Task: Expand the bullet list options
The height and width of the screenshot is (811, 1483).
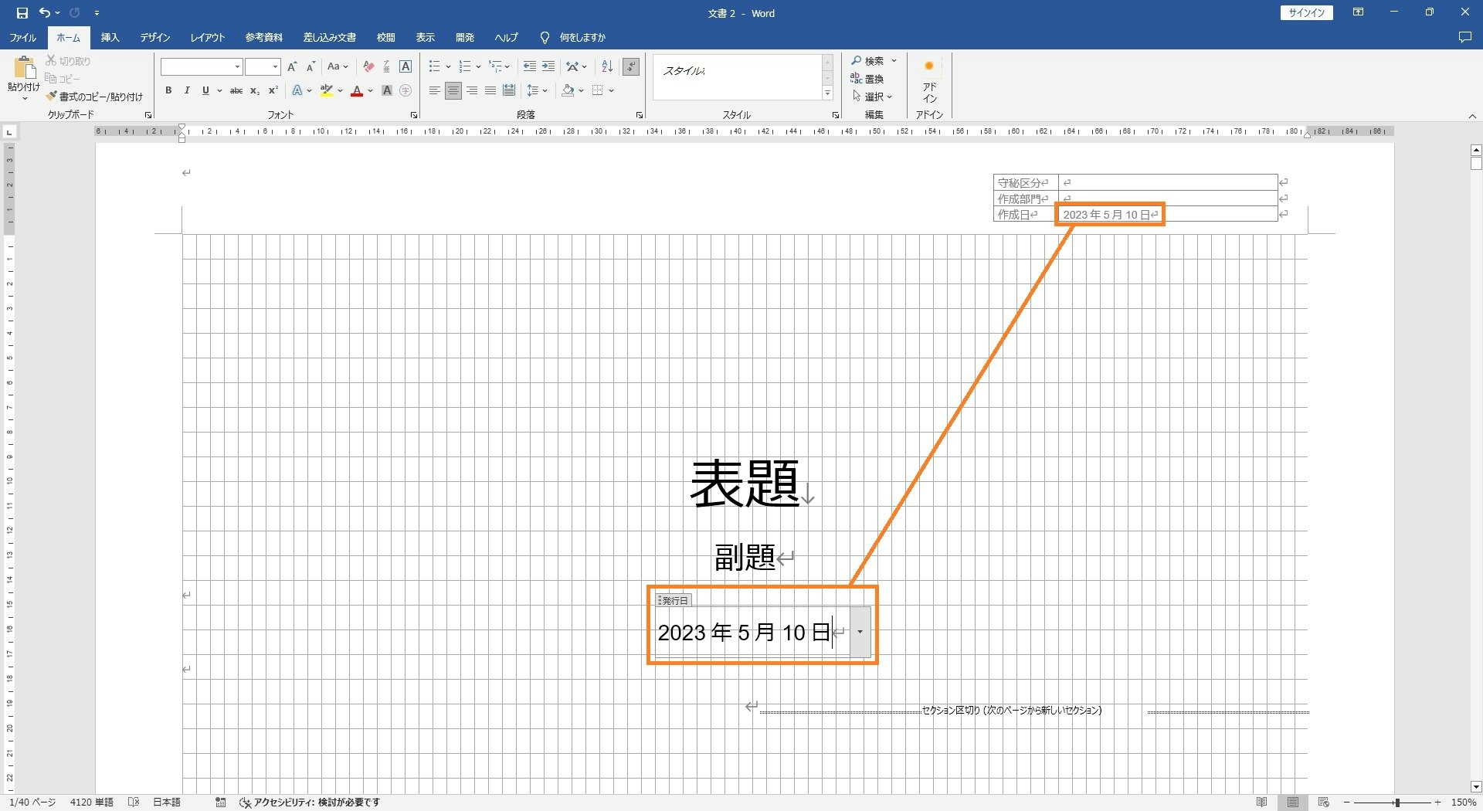Action: point(448,67)
